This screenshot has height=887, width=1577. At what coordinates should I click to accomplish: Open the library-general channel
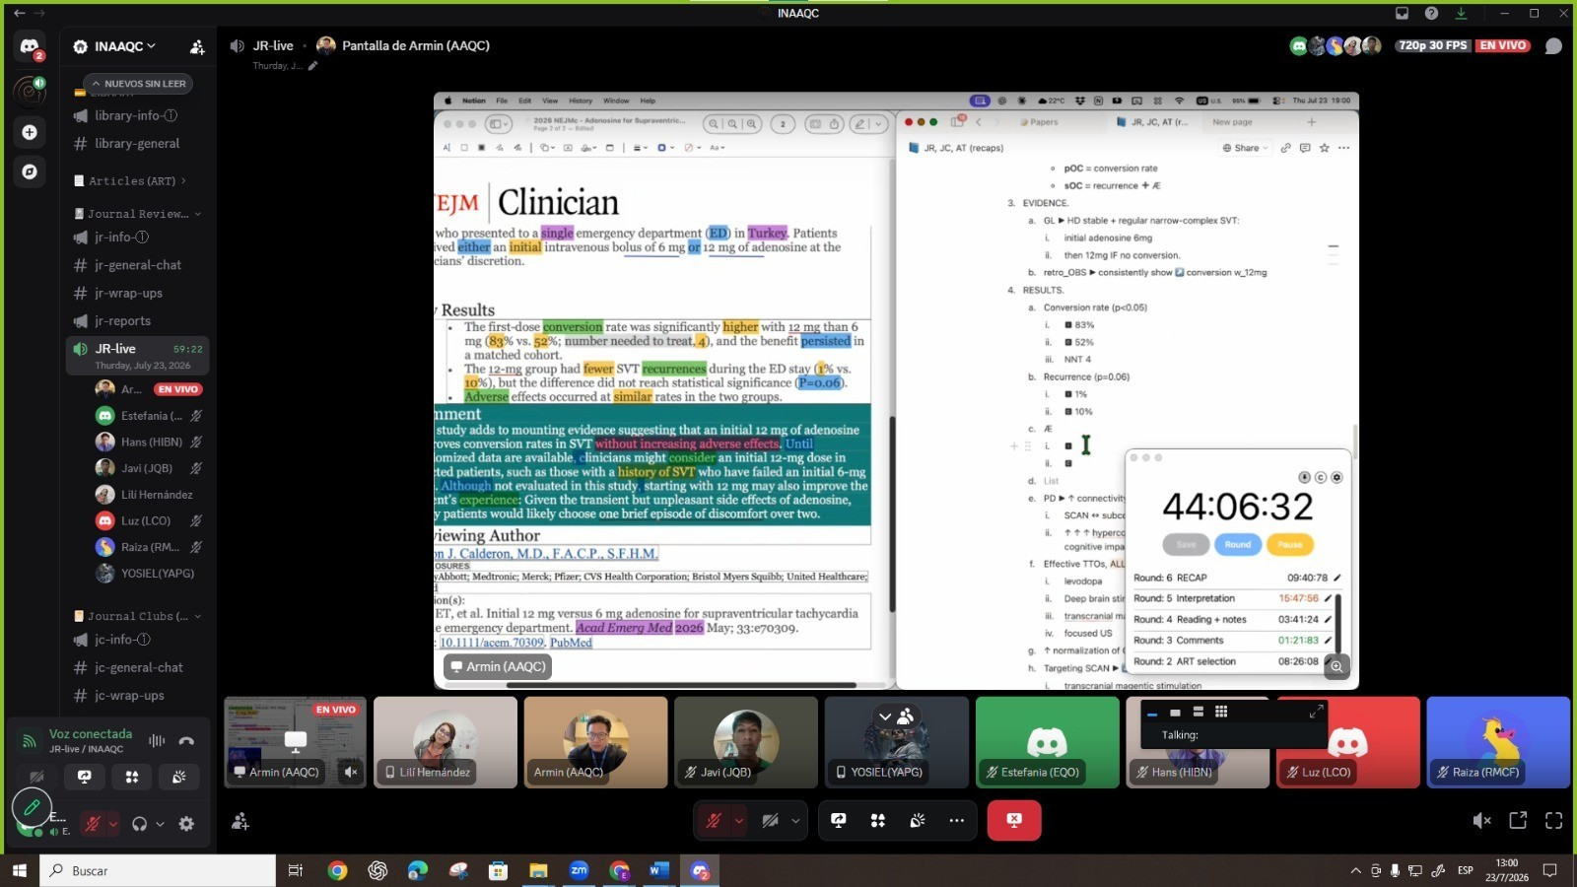137,144
